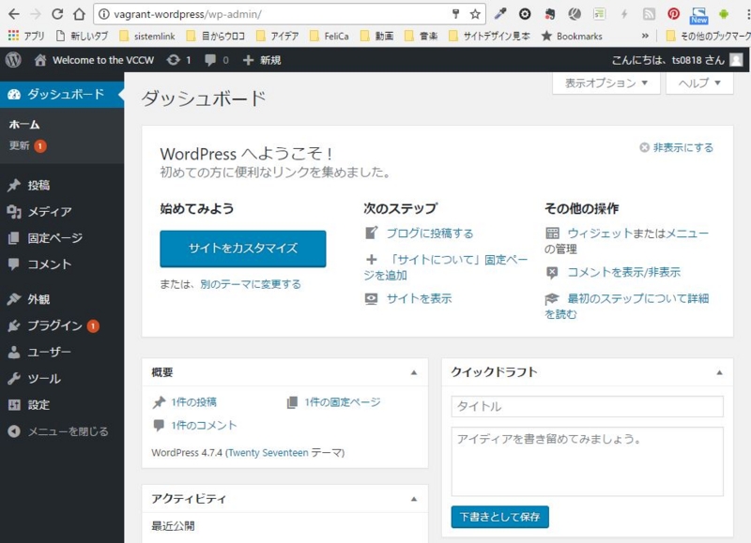The width and height of the screenshot is (751, 543).
Task: Click the eyedropper extension icon
Action: (x=500, y=14)
